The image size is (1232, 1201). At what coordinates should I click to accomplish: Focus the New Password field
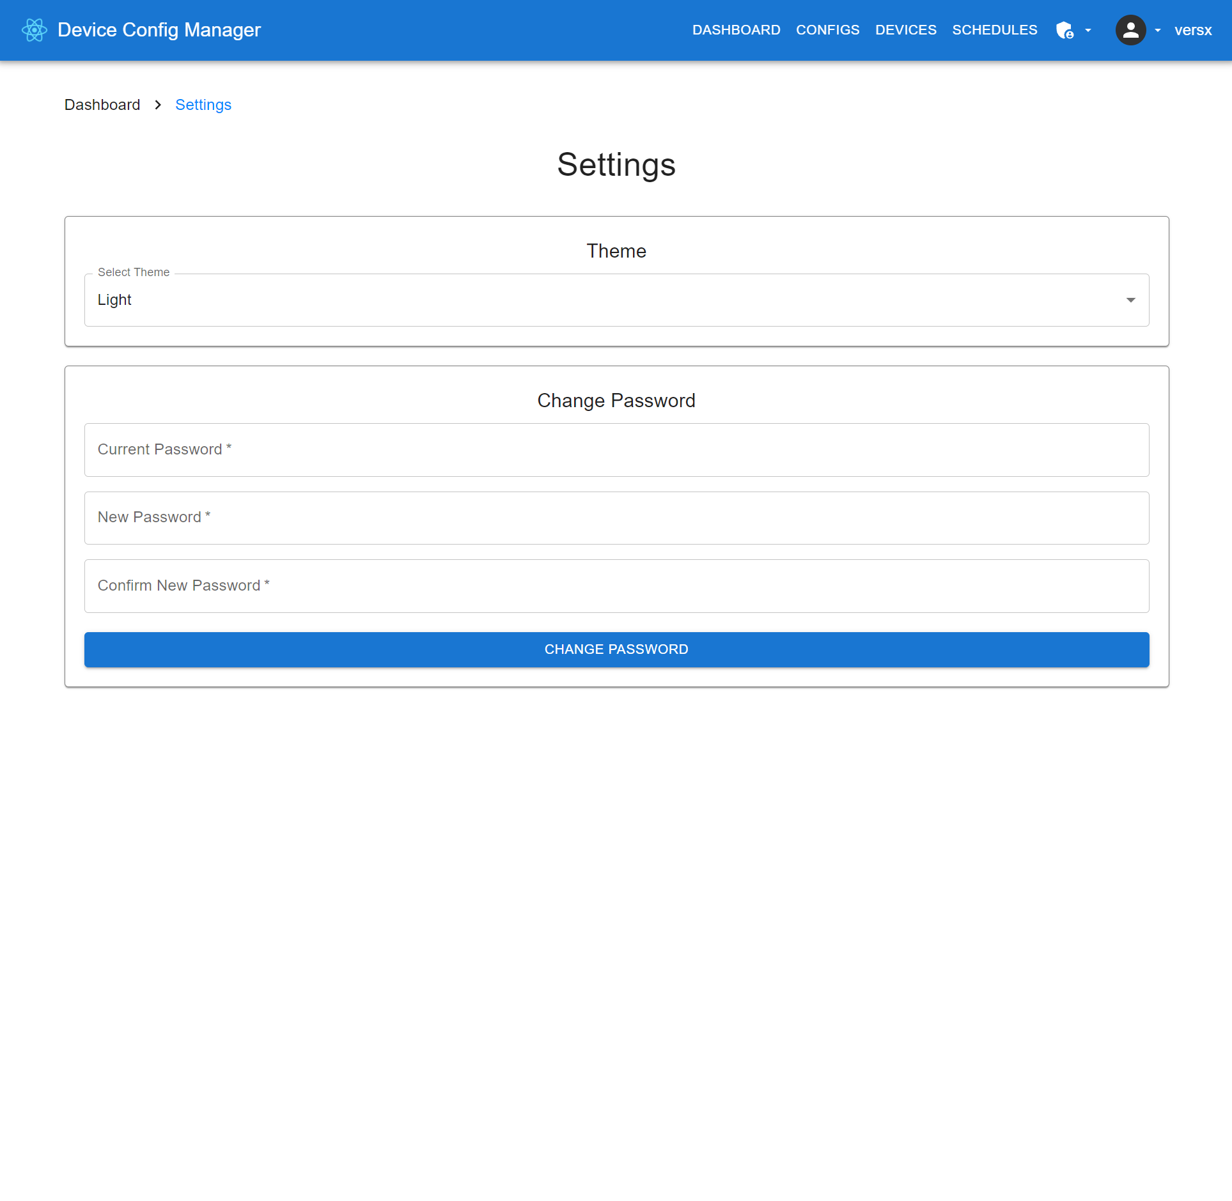click(x=616, y=518)
